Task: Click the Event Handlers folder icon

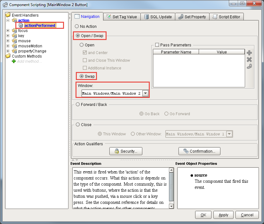Action: pos(8,15)
